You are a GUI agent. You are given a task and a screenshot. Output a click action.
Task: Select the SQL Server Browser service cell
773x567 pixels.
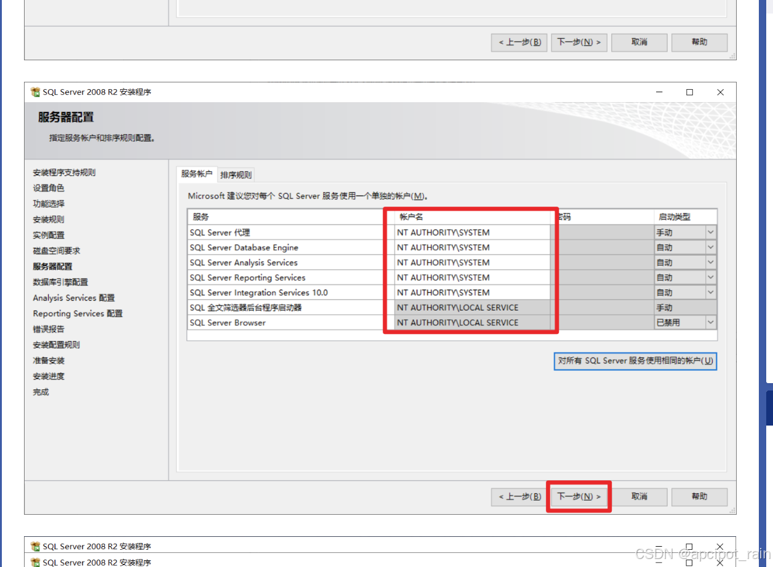tap(290, 322)
